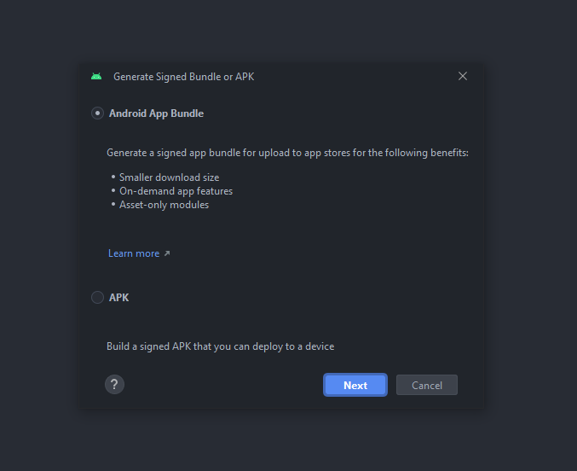This screenshot has width=577, height=471.
Task: Click the "On-demand app features" bullet text
Action: point(176,191)
